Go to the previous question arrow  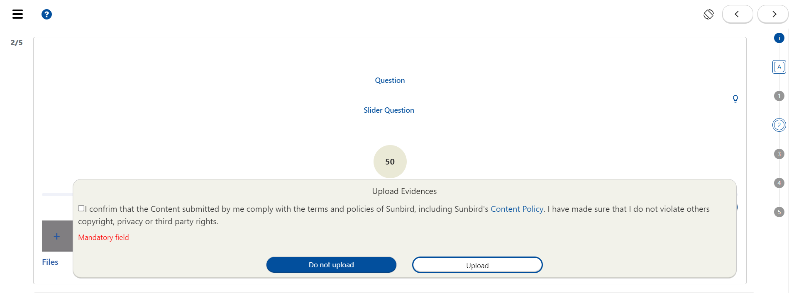click(x=737, y=15)
